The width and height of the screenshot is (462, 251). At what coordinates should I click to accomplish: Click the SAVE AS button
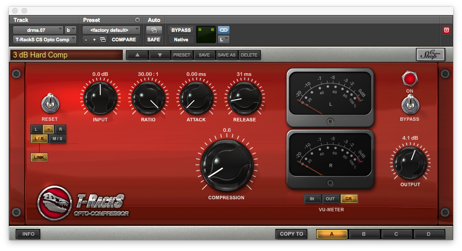(227, 55)
